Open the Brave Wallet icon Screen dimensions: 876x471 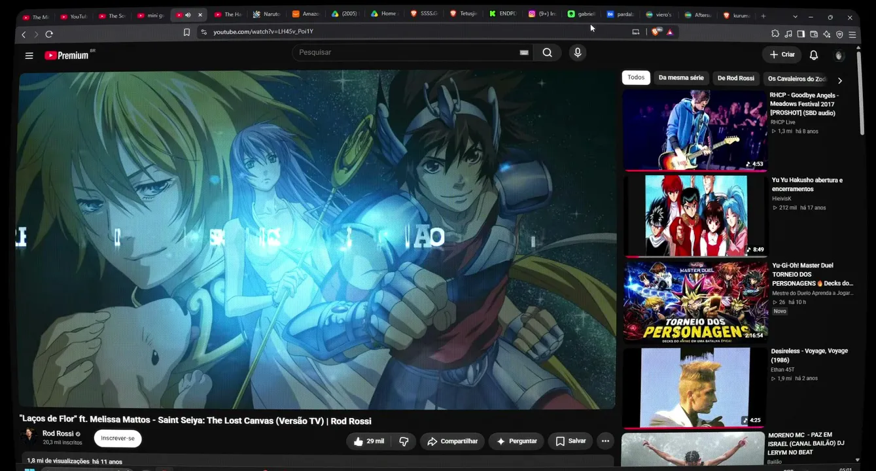point(814,34)
